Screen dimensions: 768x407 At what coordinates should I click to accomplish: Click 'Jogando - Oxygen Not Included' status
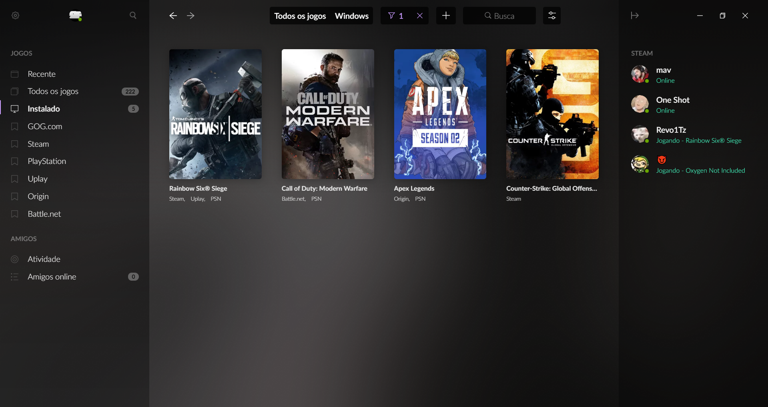click(700, 170)
